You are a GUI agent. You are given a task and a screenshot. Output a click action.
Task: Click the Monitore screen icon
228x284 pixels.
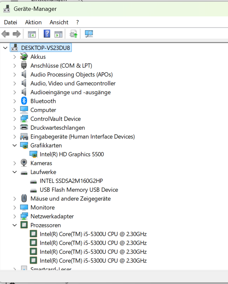click(24, 207)
